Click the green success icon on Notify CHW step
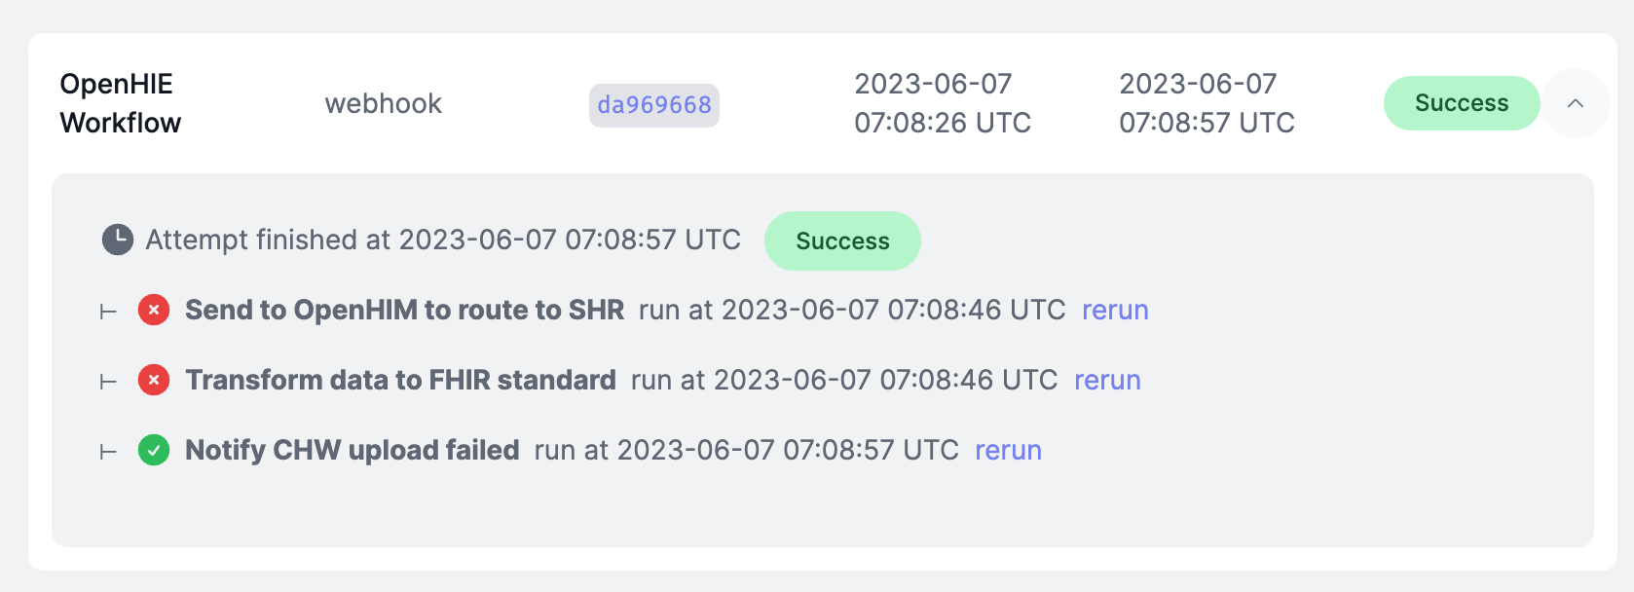Image resolution: width=1634 pixels, height=592 pixels. 153,450
